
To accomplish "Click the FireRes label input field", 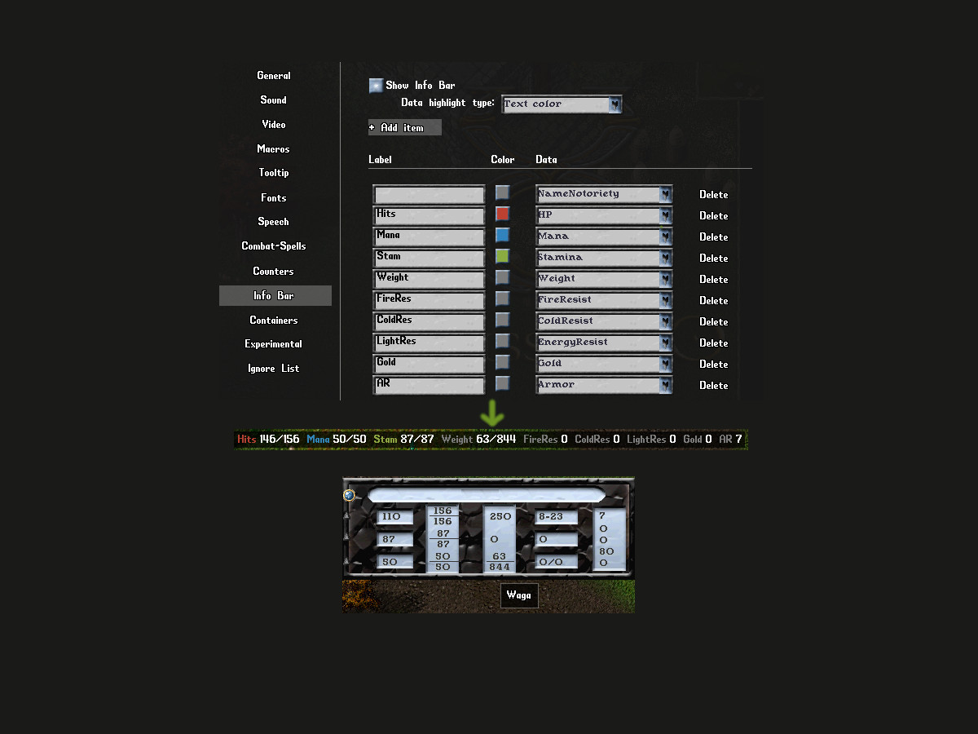I will [x=429, y=300].
